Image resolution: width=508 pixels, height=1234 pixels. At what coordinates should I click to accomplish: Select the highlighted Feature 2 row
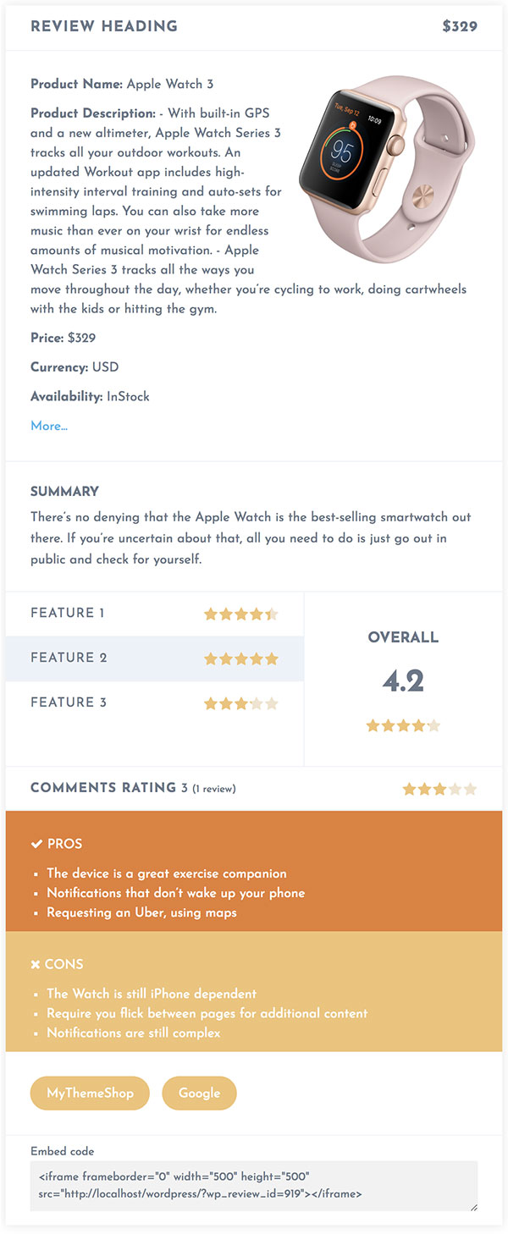[155, 658]
